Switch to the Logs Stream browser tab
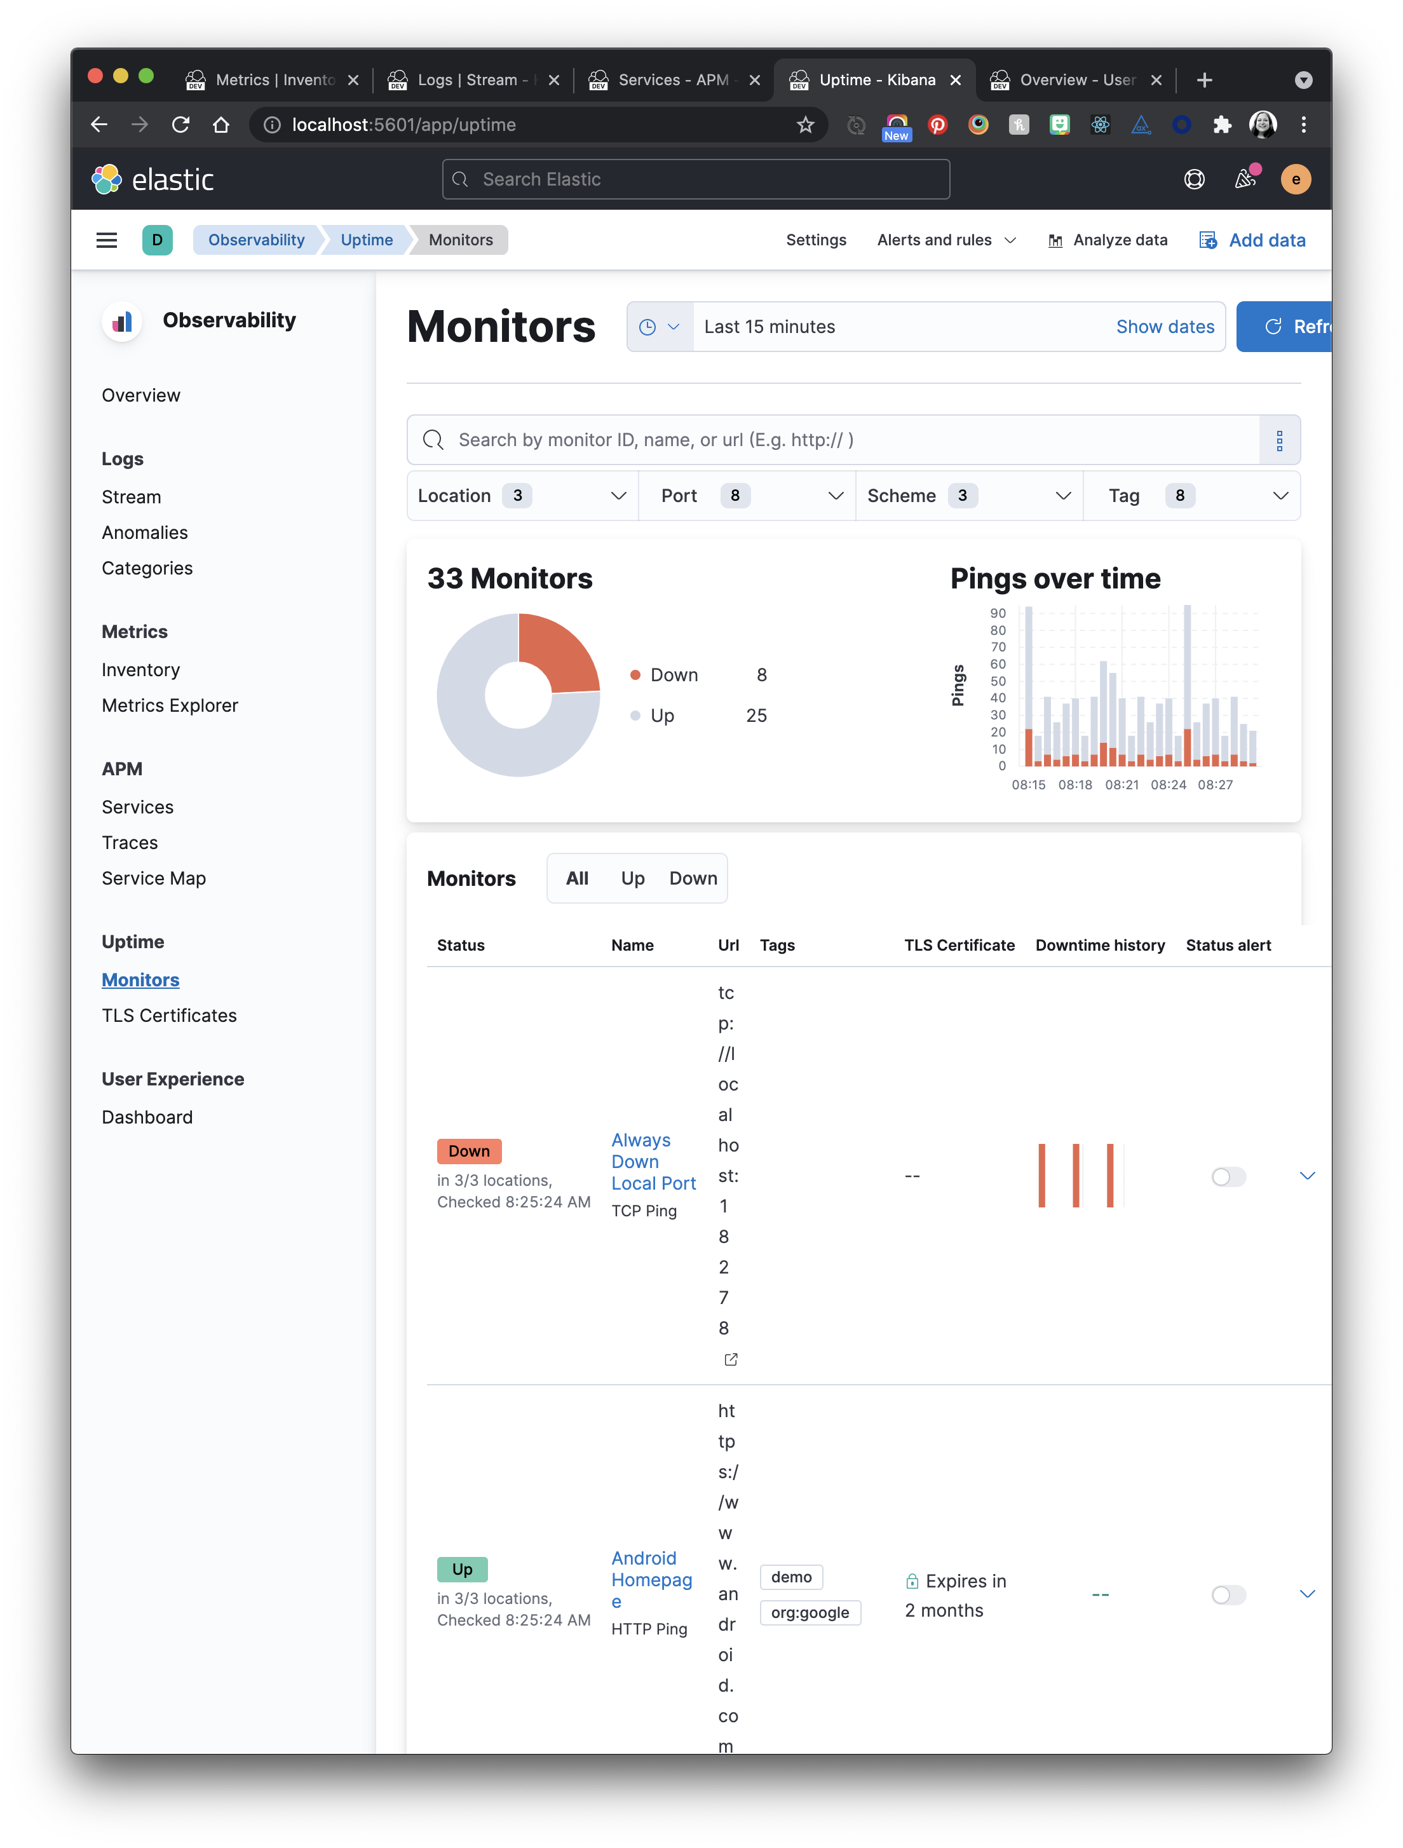1403x1848 pixels. 473,79
